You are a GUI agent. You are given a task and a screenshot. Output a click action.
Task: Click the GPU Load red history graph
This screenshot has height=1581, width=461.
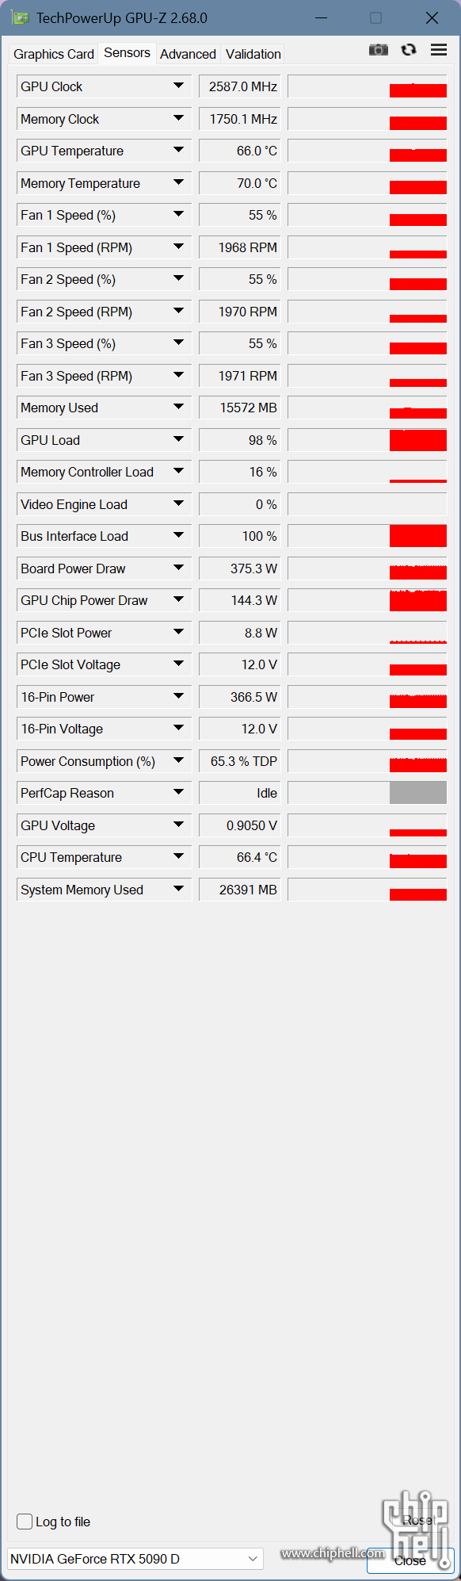point(368,440)
